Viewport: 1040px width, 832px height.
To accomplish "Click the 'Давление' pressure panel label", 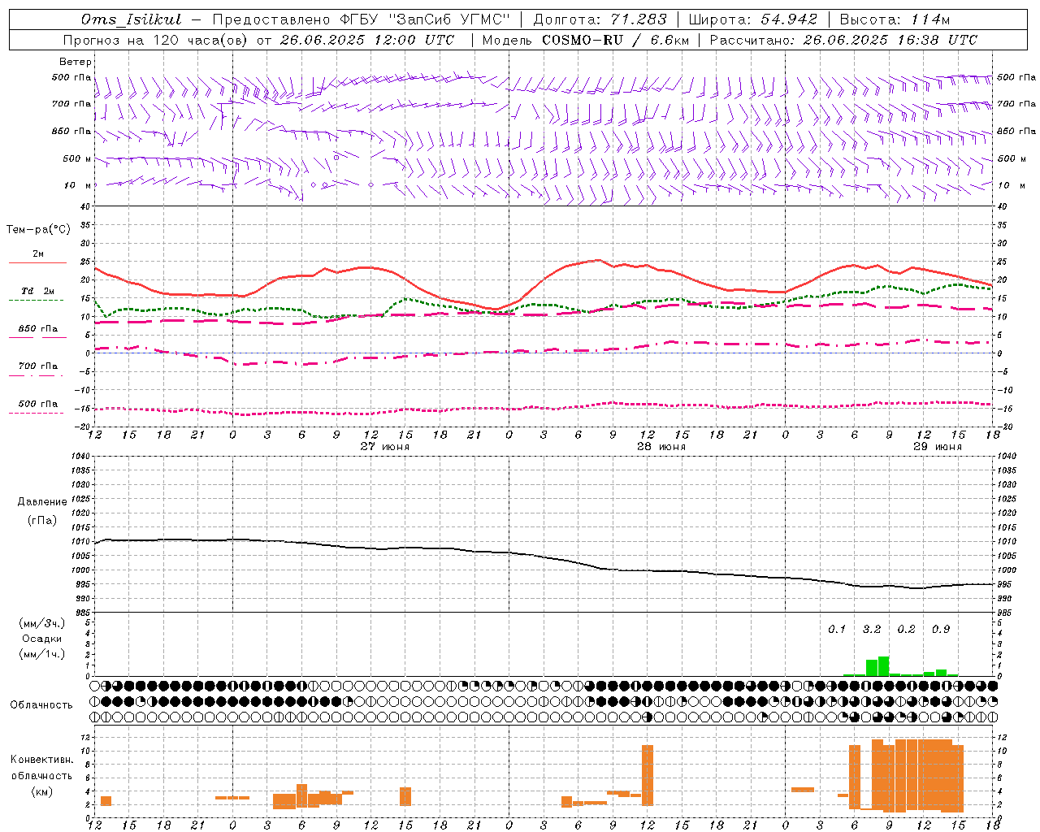I will (x=42, y=502).
